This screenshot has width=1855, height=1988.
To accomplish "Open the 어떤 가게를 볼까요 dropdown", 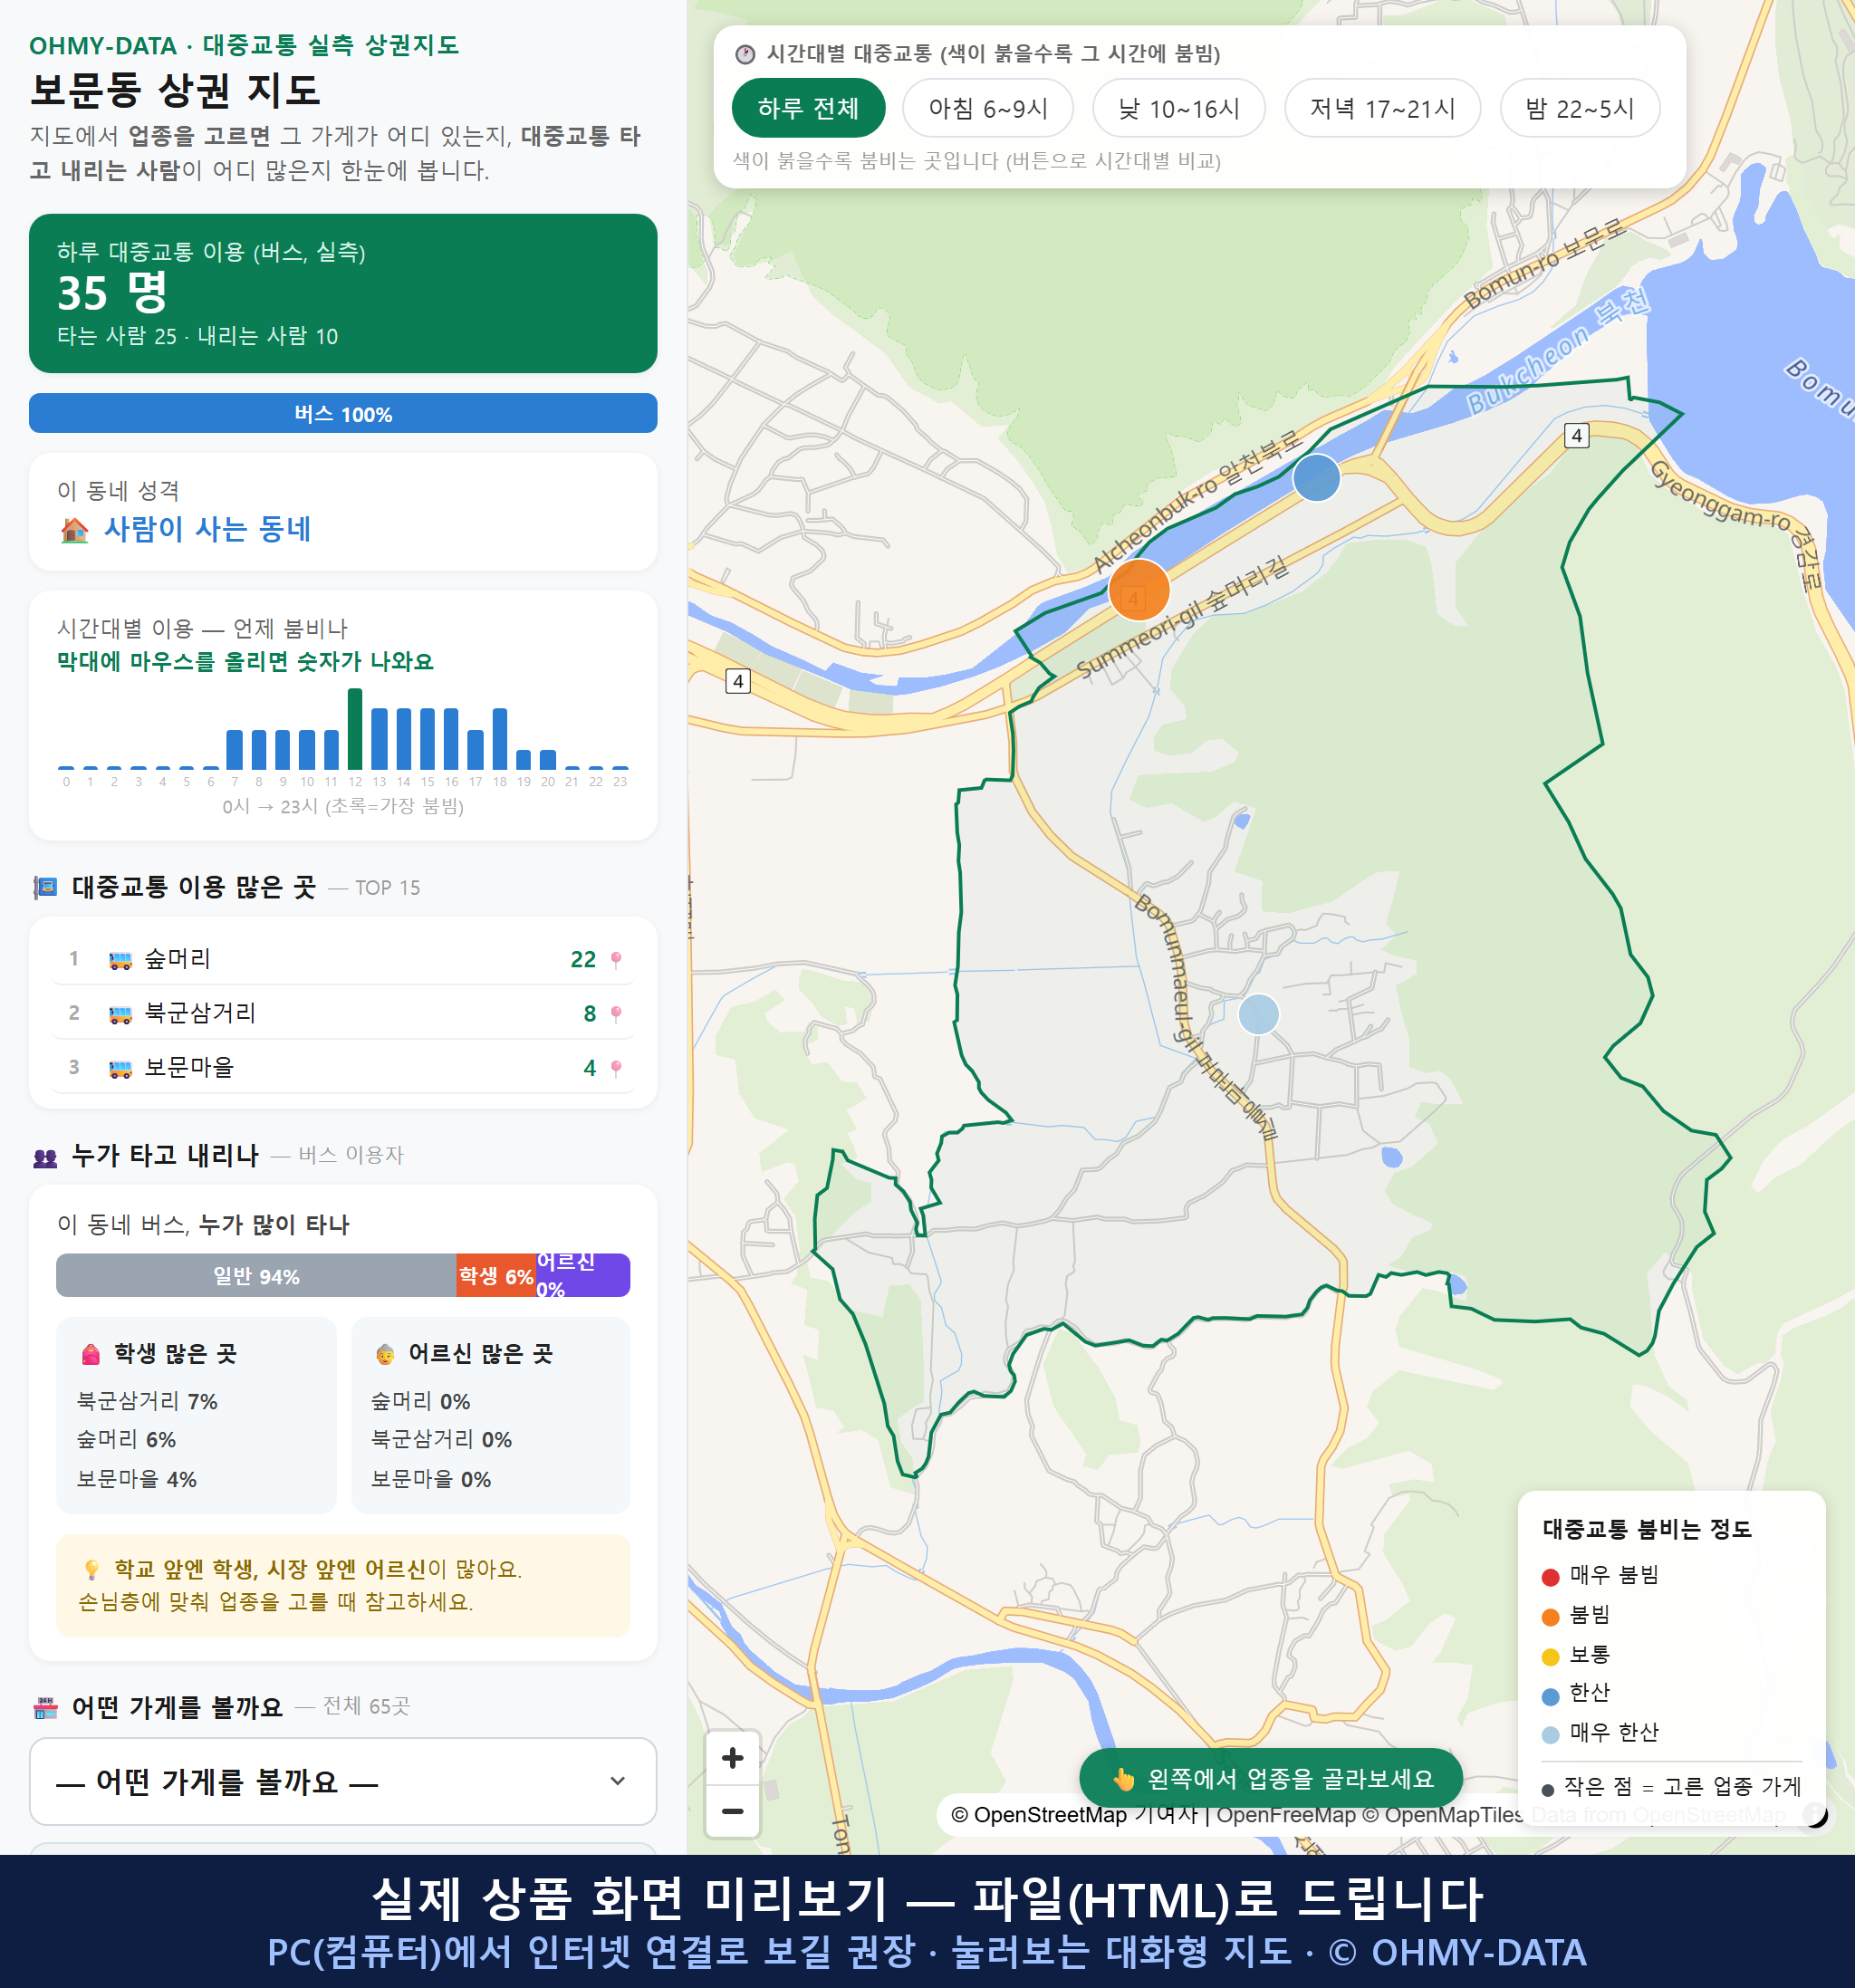I will 343,1781.
